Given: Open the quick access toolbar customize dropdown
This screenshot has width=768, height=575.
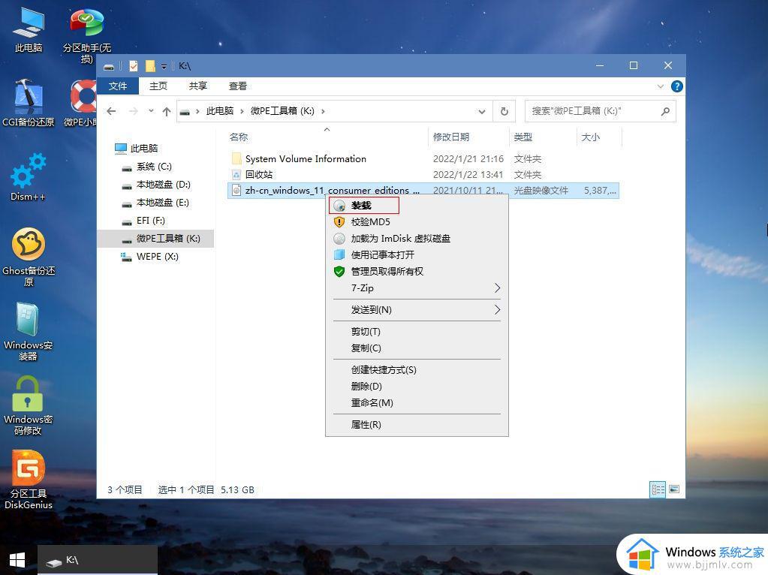Looking at the screenshot, I should (x=164, y=66).
